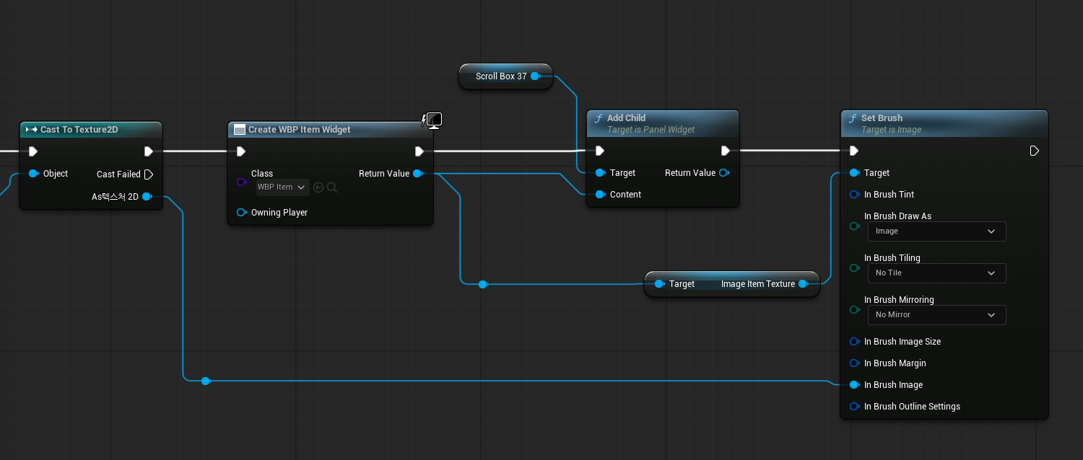This screenshot has height=460, width=1083.
Task: Select the Cast To Texture2D node title
Action: click(x=79, y=130)
